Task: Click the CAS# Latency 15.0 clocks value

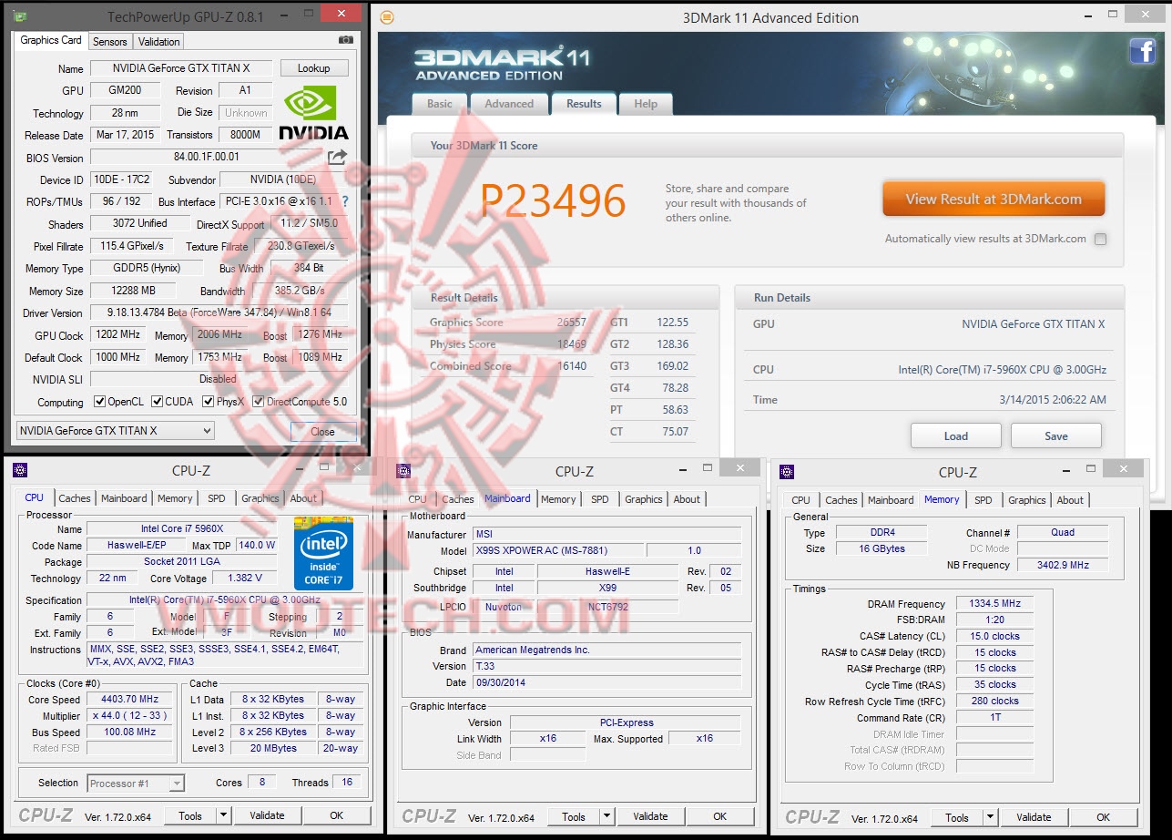Action: 995,636
